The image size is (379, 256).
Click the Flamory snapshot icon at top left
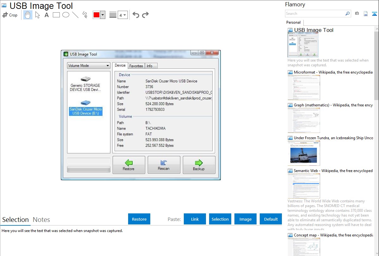coord(4,5)
